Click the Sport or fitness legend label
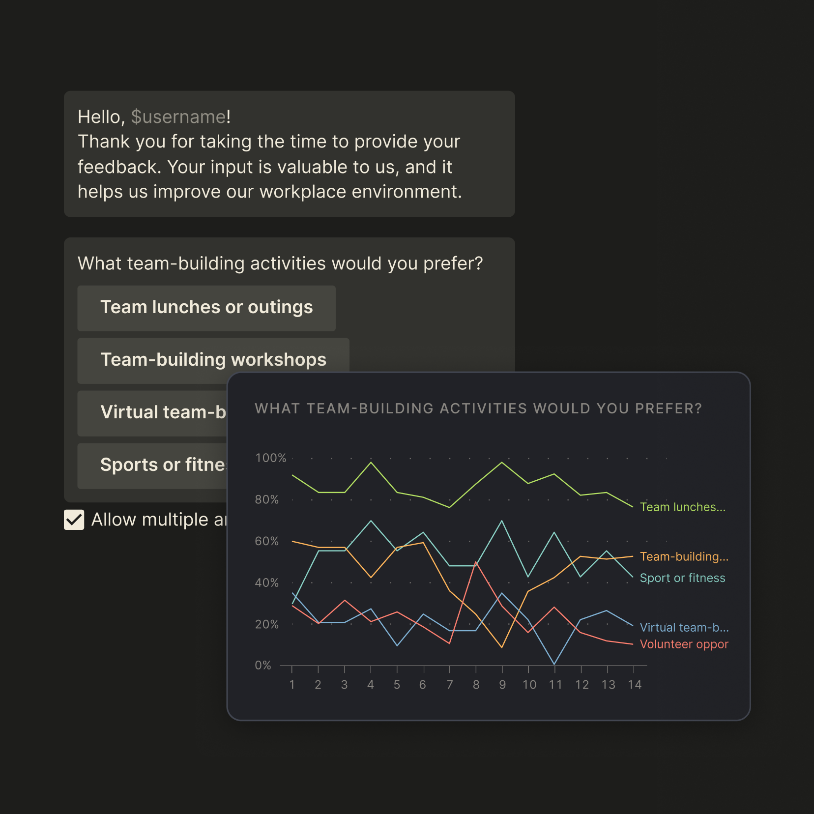This screenshot has width=814, height=814. coord(683,578)
